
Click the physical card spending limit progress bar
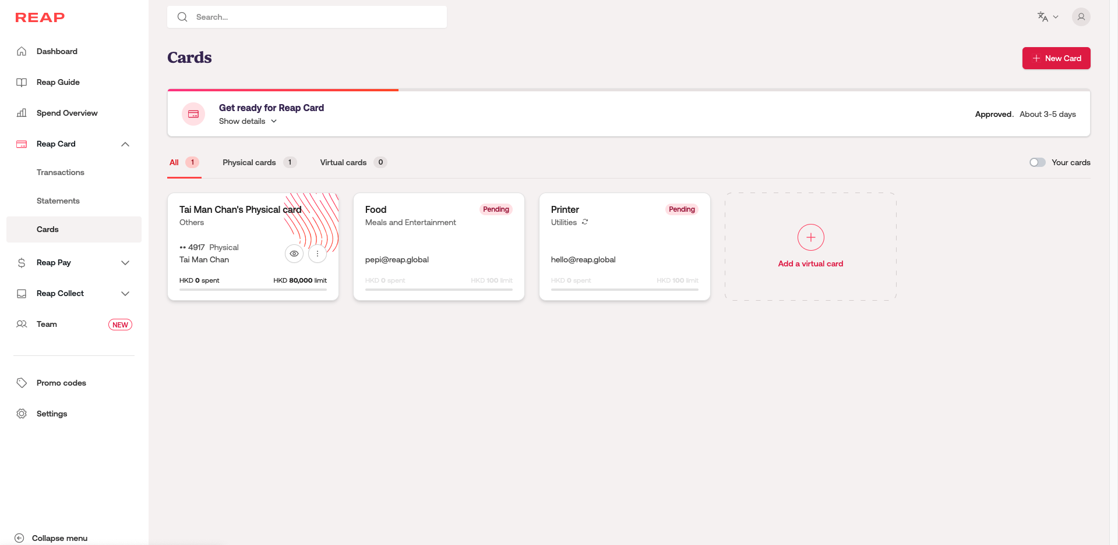click(x=253, y=289)
